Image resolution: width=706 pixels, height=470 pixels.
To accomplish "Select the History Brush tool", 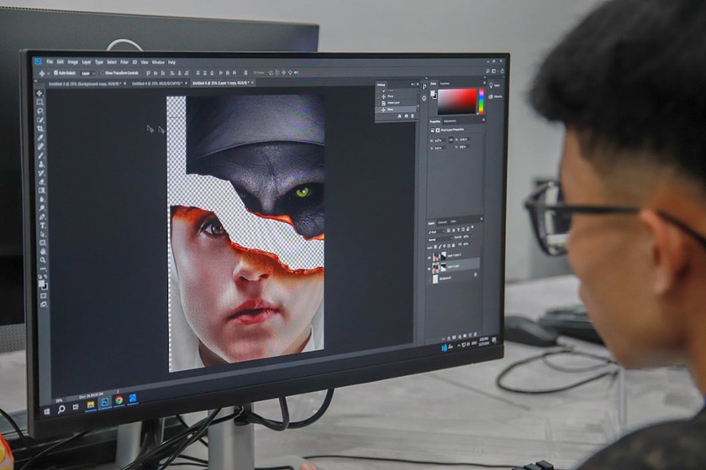I will point(41,173).
